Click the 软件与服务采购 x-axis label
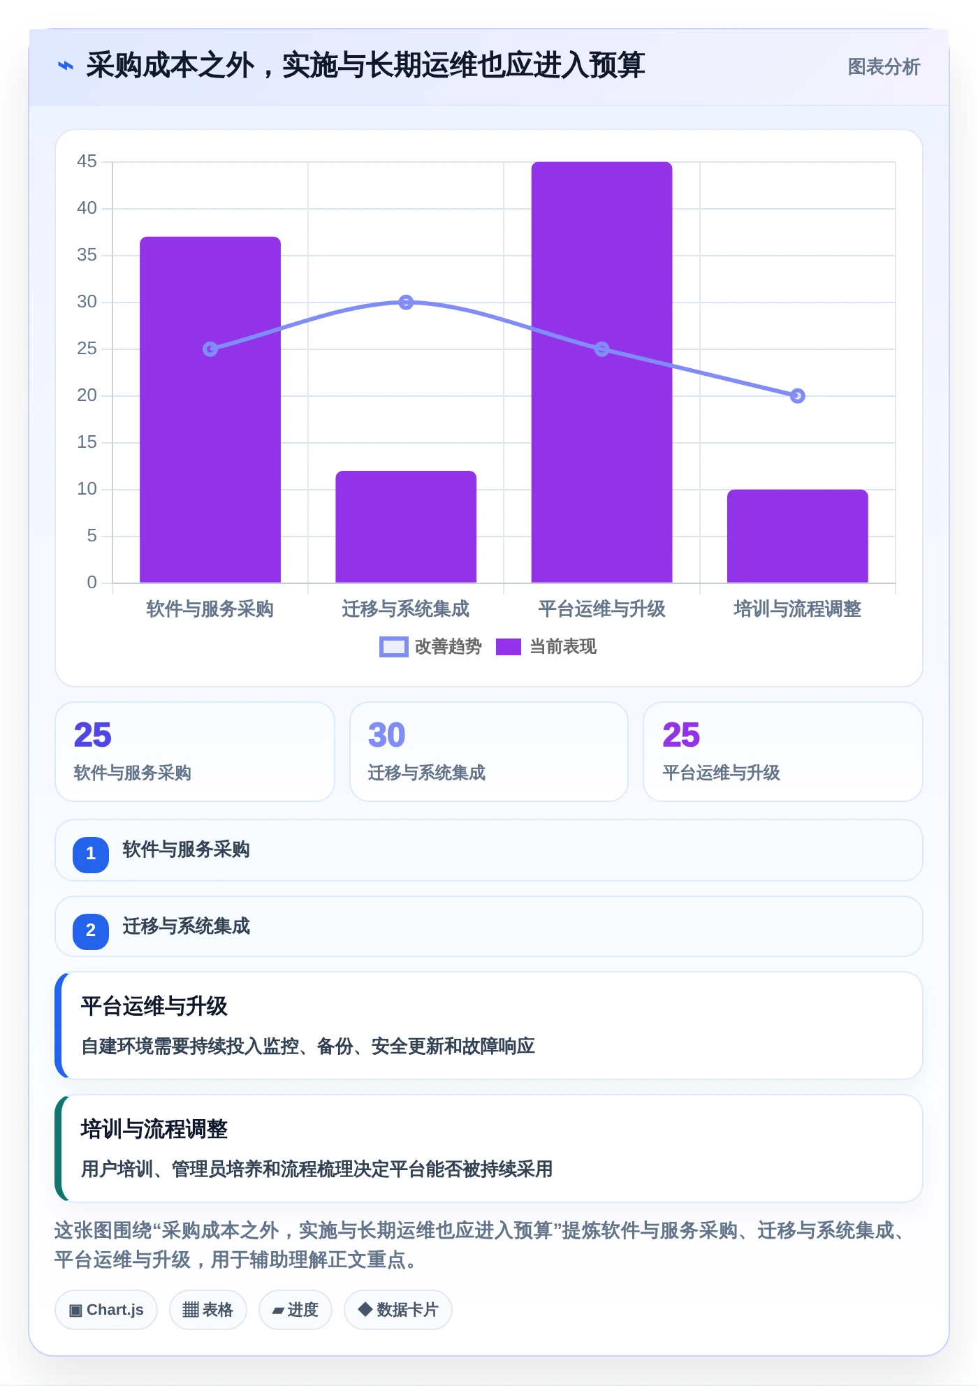The image size is (978, 1386). (210, 609)
